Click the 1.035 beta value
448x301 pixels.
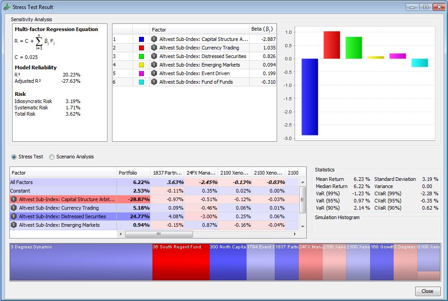click(269, 48)
